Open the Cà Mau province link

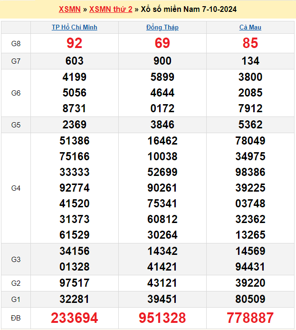250,28
